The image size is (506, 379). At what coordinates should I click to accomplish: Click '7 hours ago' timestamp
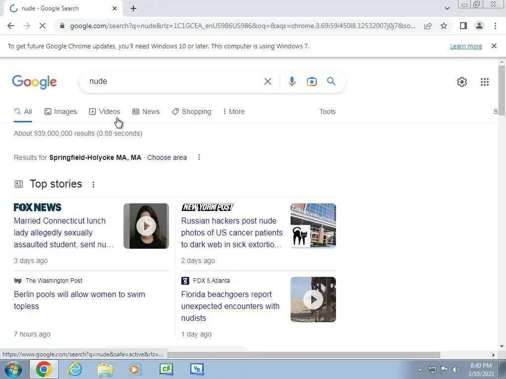[32, 334]
